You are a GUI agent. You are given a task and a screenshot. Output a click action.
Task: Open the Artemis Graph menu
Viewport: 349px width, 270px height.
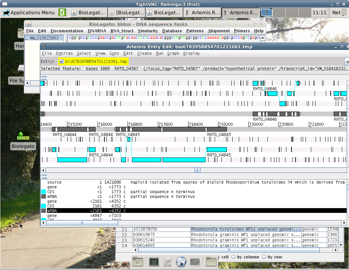pos(173,53)
